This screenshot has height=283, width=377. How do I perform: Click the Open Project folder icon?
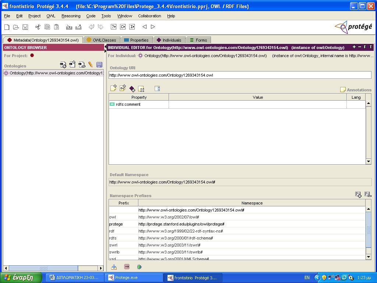pyautogui.click(x=16, y=27)
